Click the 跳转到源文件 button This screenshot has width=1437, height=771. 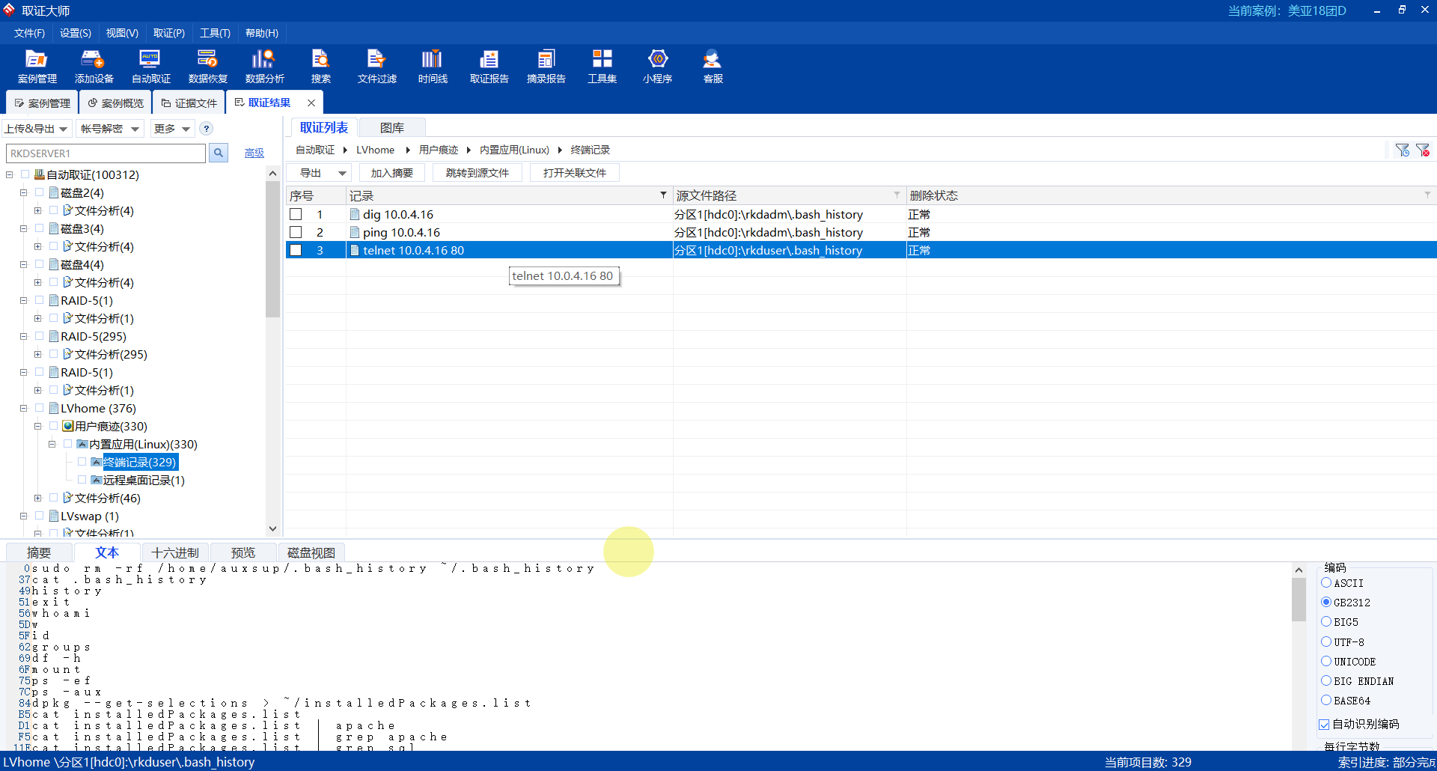pyautogui.click(x=477, y=173)
